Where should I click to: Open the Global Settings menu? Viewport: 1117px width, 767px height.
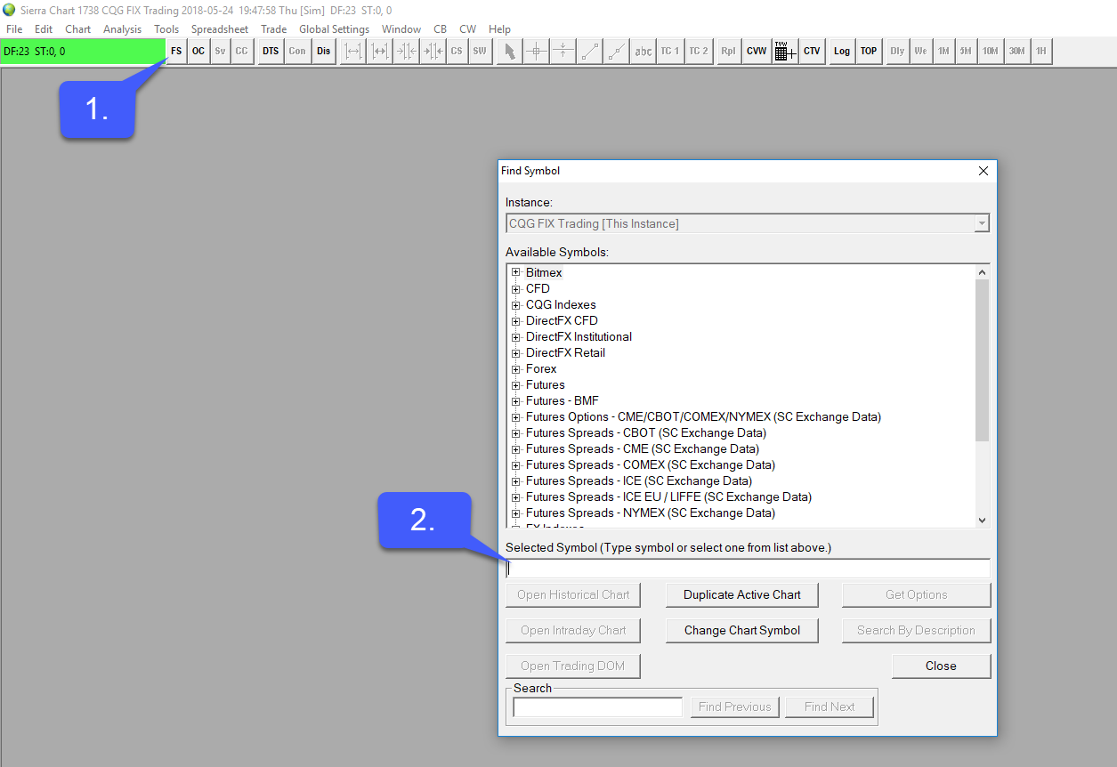(x=334, y=29)
